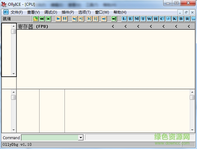Minimize the OllyICE main window
The width and height of the screenshot is (197, 149).
[x=168, y=3]
